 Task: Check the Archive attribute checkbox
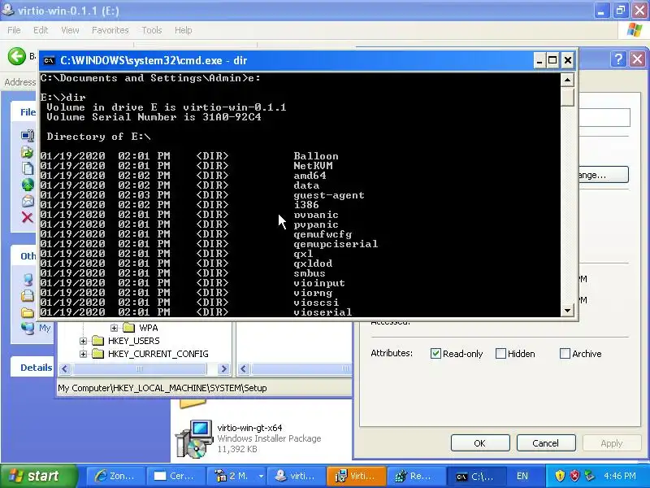[x=565, y=354]
